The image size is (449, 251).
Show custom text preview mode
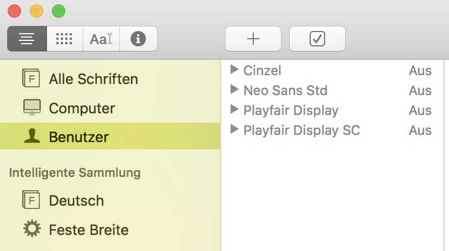101,39
